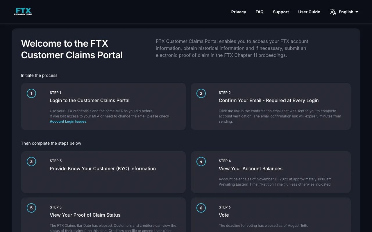Open the Login to Customer Claims Portal card
372x232 pixels.
point(103,106)
